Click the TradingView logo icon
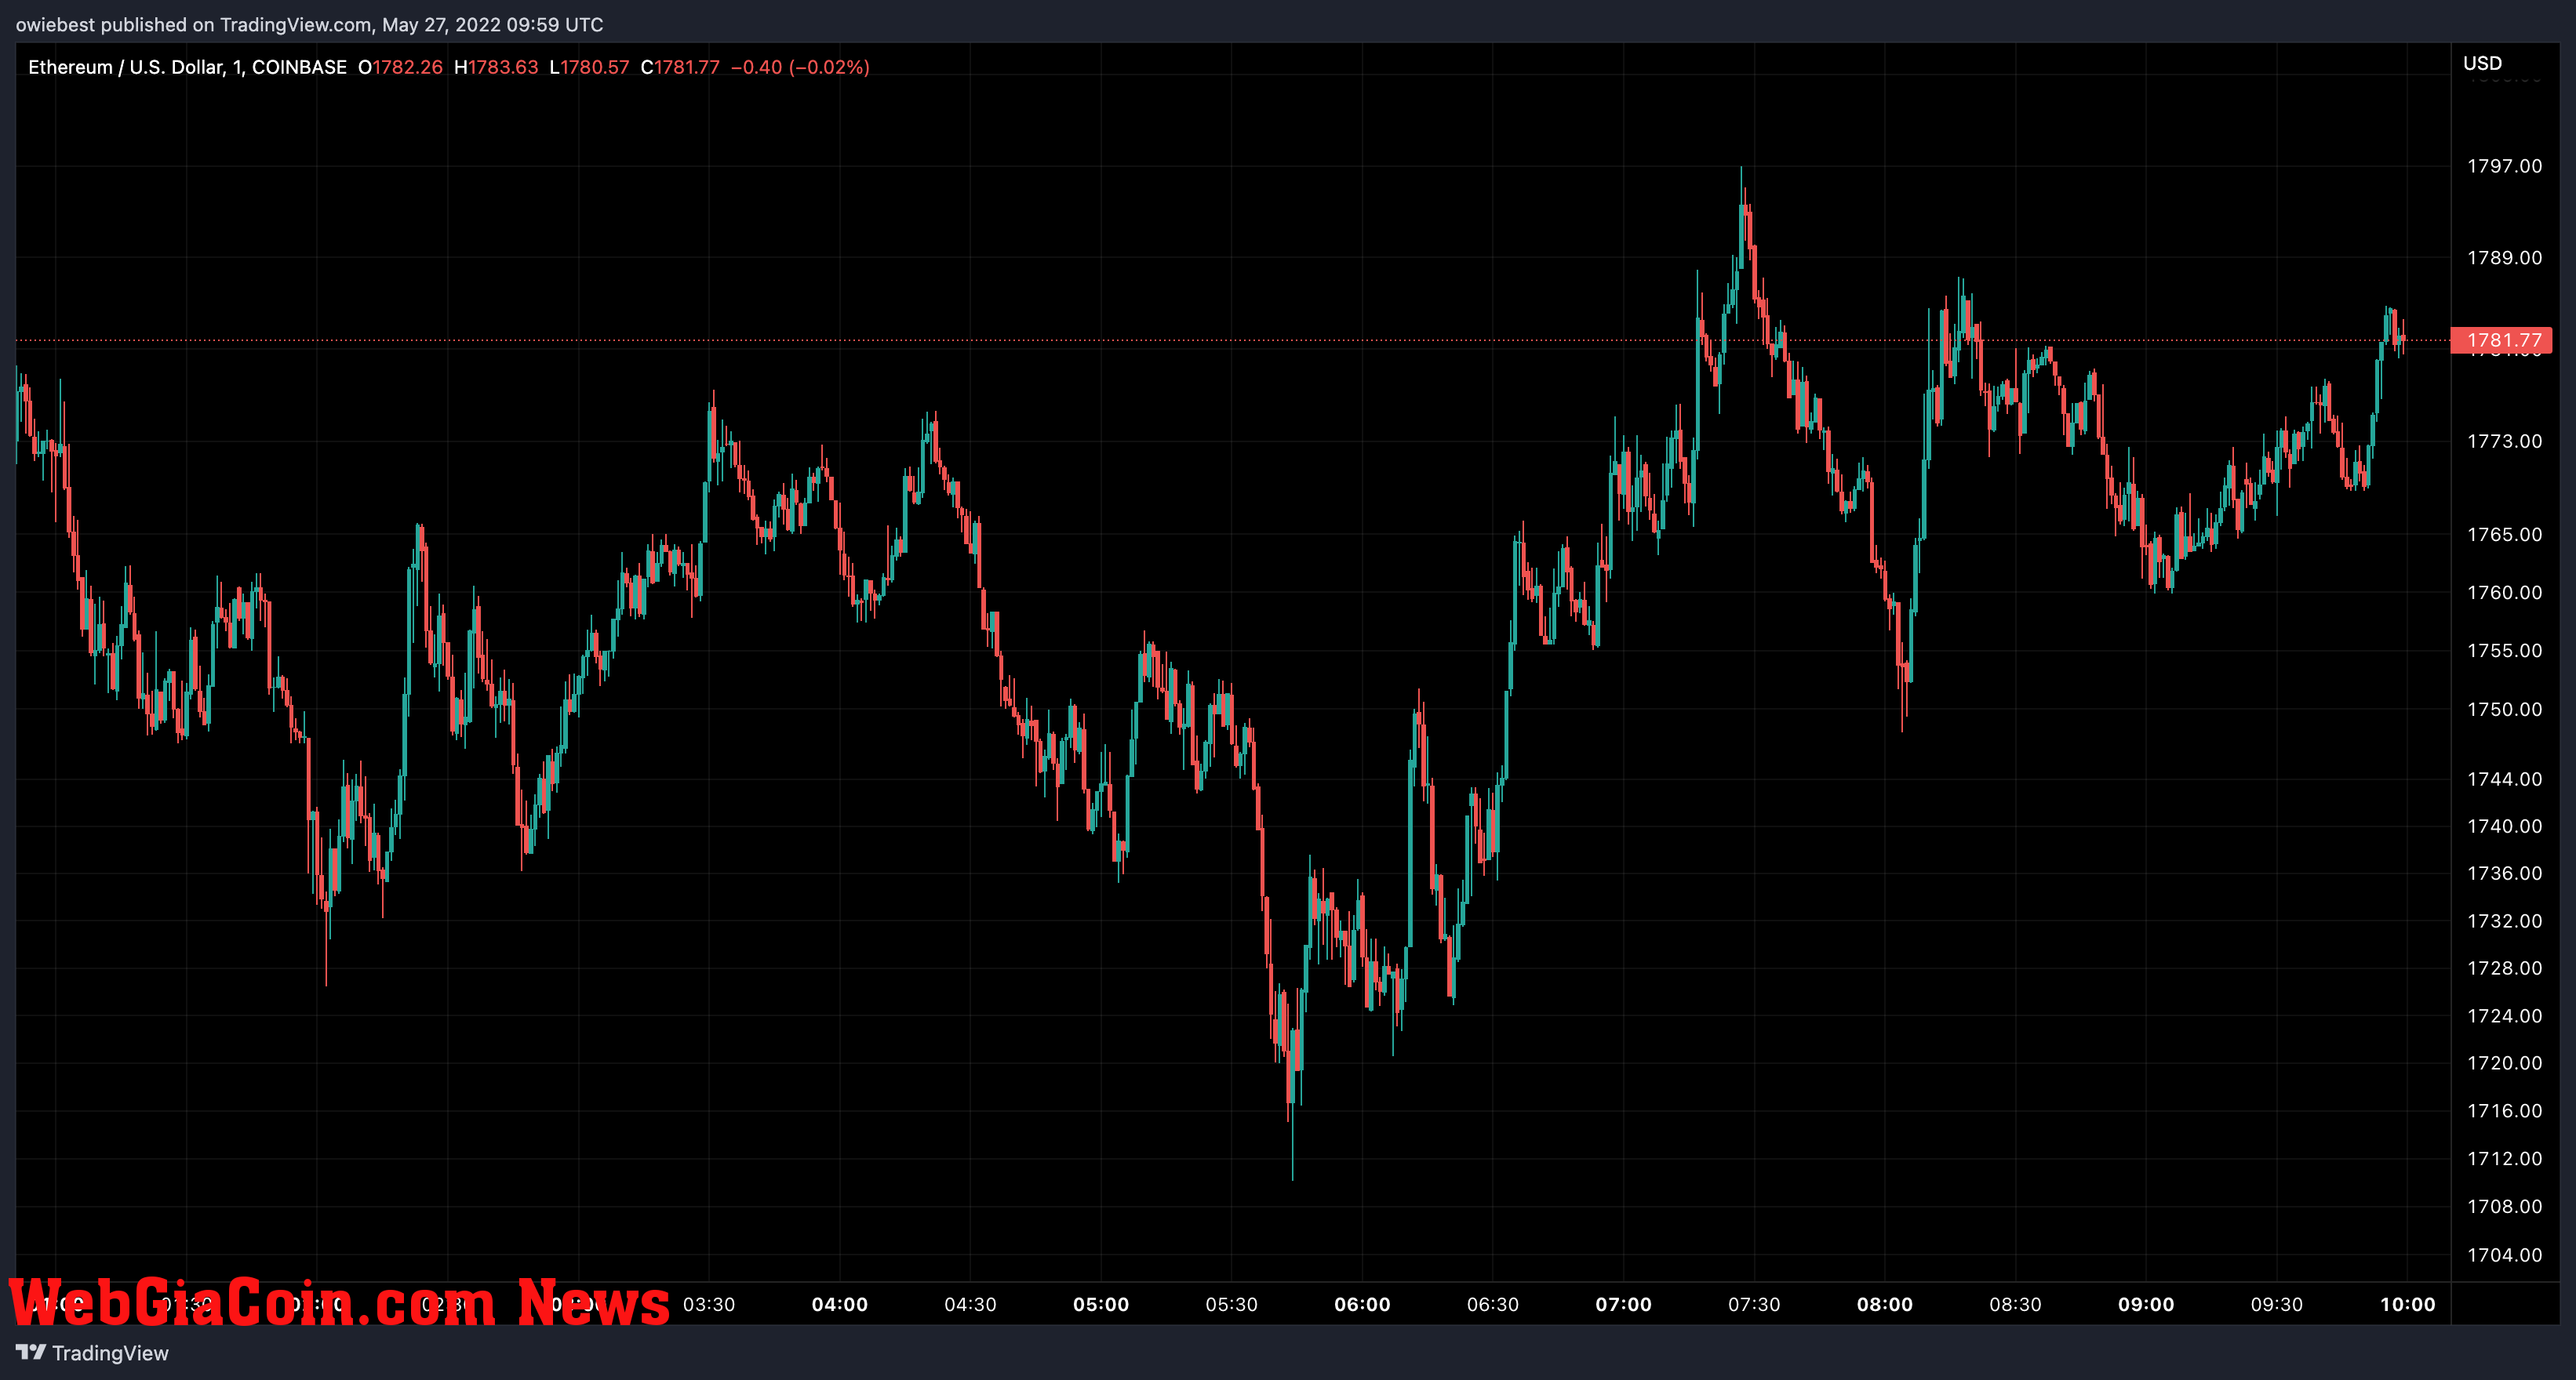 click(31, 1352)
